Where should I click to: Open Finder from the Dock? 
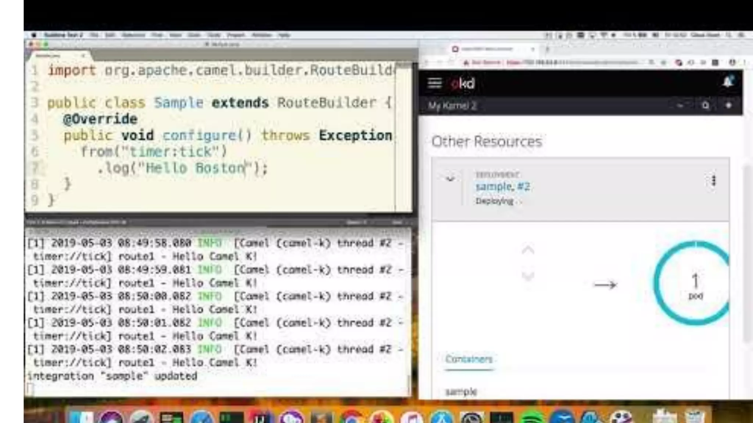click(81, 418)
